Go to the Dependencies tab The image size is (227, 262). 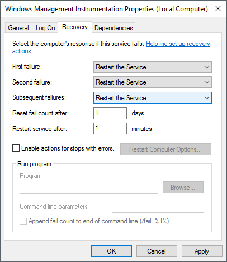click(x=114, y=28)
